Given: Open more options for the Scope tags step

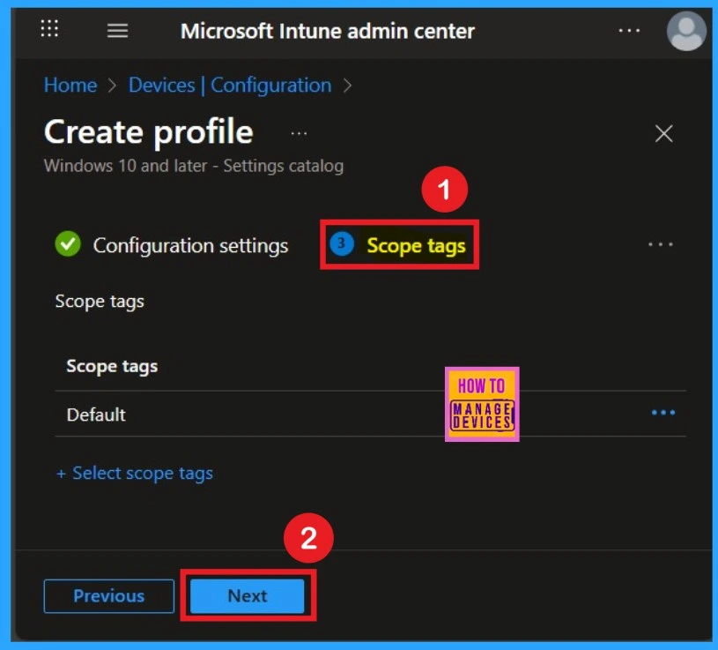Looking at the screenshot, I should point(660,244).
